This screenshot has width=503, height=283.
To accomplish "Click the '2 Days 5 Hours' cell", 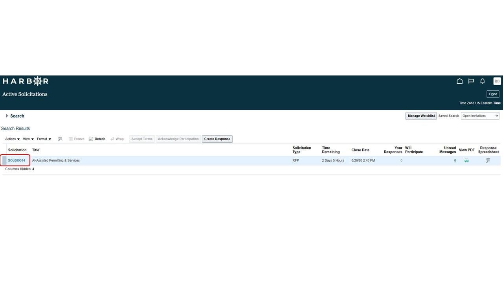I will pos(333,160).
